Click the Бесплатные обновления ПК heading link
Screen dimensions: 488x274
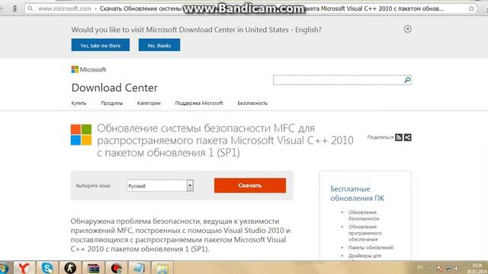[358, 193]
